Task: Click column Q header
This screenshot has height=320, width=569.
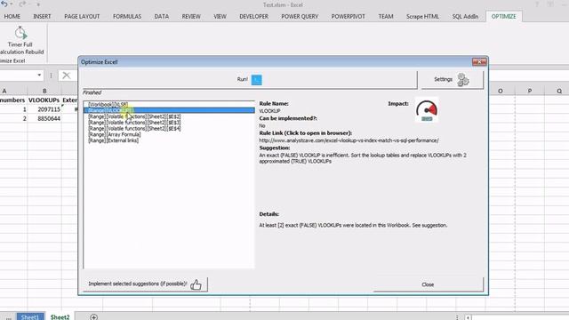Action: 559,91
